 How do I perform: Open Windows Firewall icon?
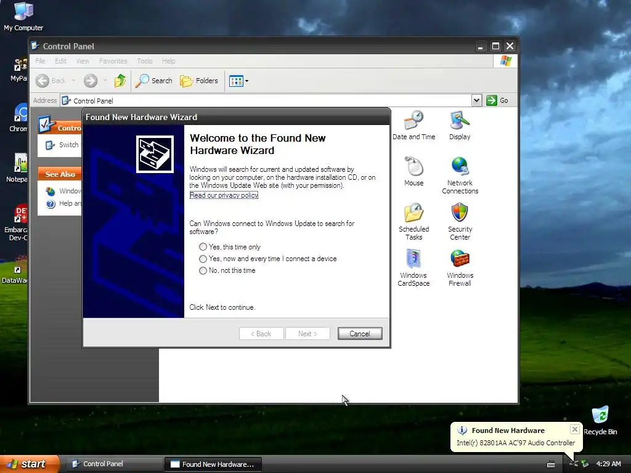pos(460,268)
